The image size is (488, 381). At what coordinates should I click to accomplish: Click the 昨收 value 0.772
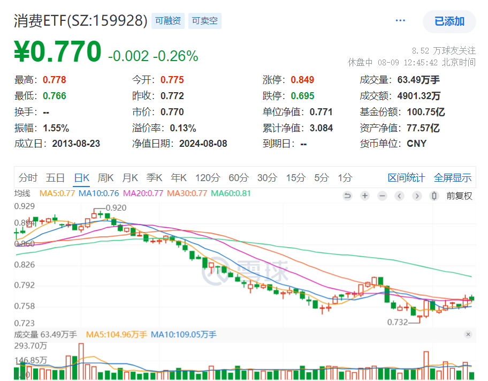coord(172,96)
